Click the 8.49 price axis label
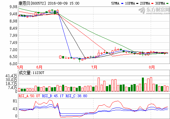 13,28
